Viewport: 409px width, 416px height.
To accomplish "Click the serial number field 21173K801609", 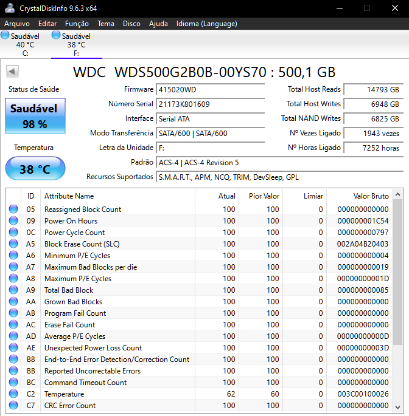I will [x=210, y=104].
